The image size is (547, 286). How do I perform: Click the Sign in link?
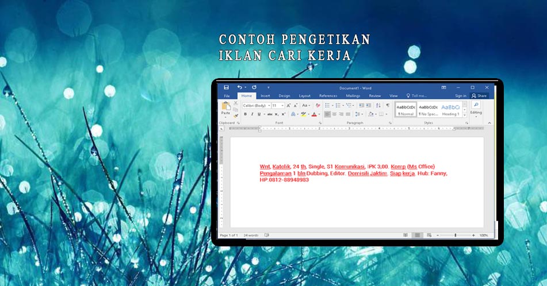[x=460, y=96]
